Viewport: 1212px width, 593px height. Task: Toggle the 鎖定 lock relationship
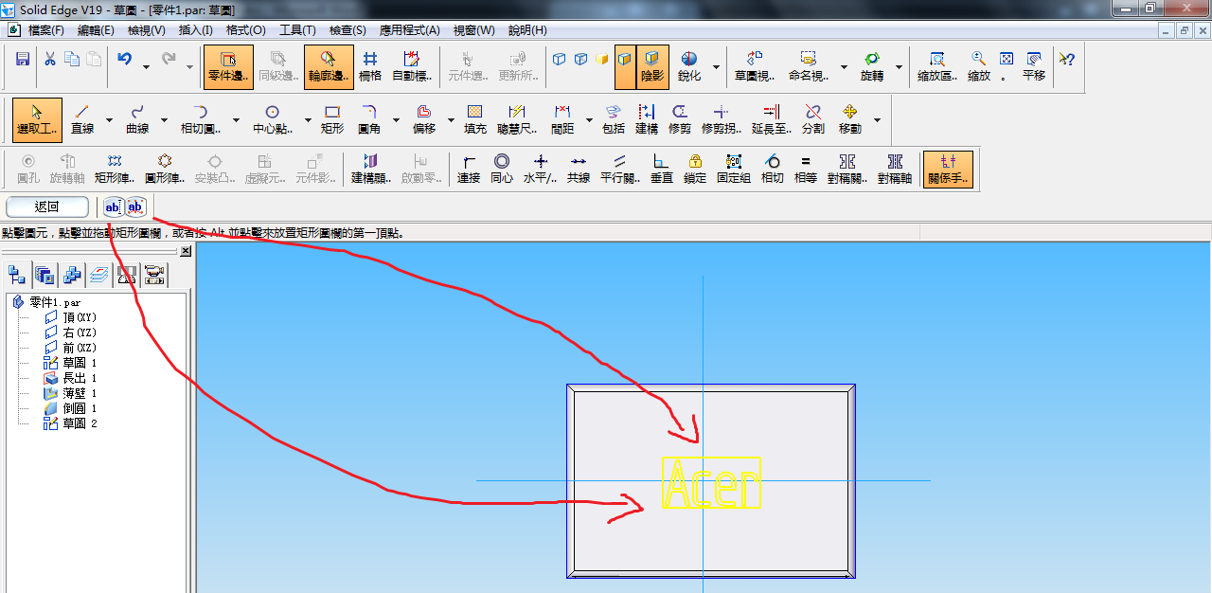695,169
